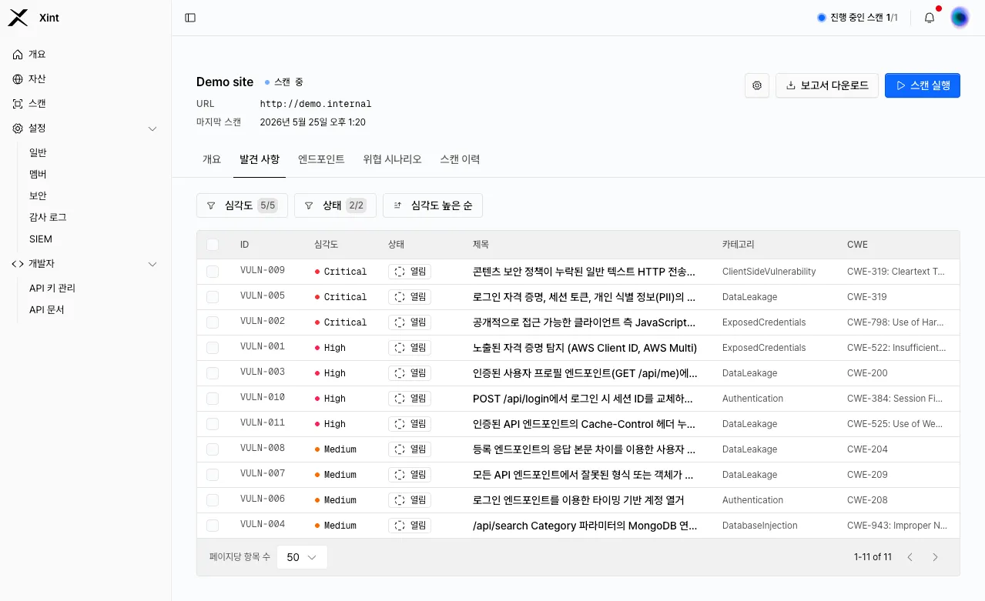Open Demo site settings gear

click(x=757, y=85)
